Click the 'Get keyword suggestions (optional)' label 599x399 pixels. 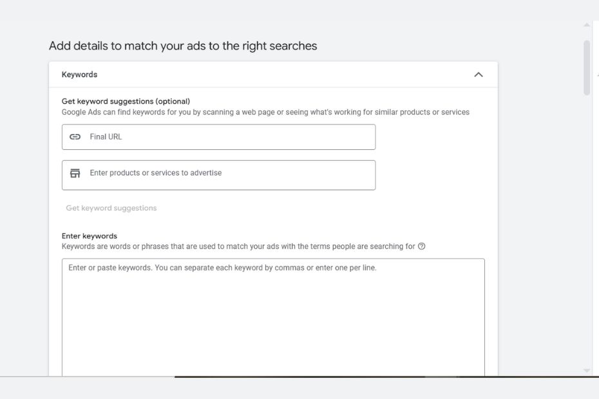click(126, 101)
